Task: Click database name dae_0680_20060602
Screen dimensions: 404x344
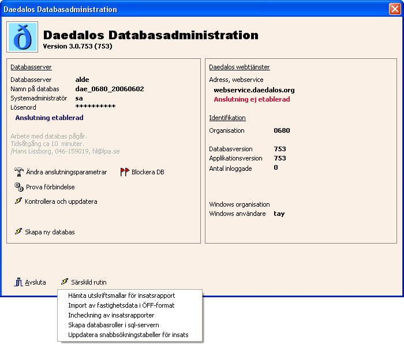Action: coord(110,89)
